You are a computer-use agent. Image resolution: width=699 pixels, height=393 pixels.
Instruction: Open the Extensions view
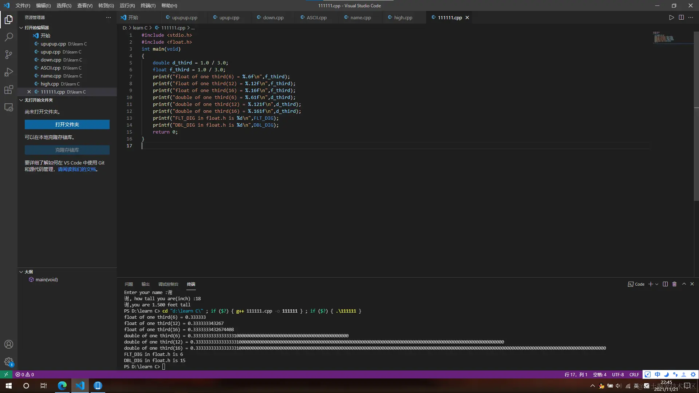pyautogui.click(x=9, y=90)
